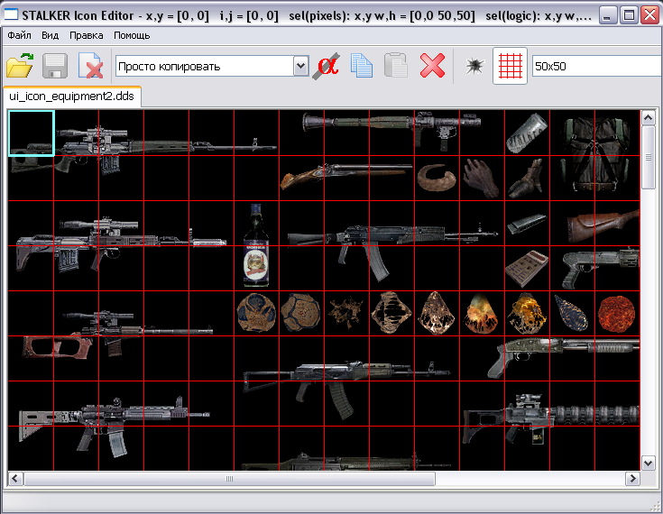This screenshot has width=663, height=514.
Task: Open the Помощь menu
Action: coord(132,35)
